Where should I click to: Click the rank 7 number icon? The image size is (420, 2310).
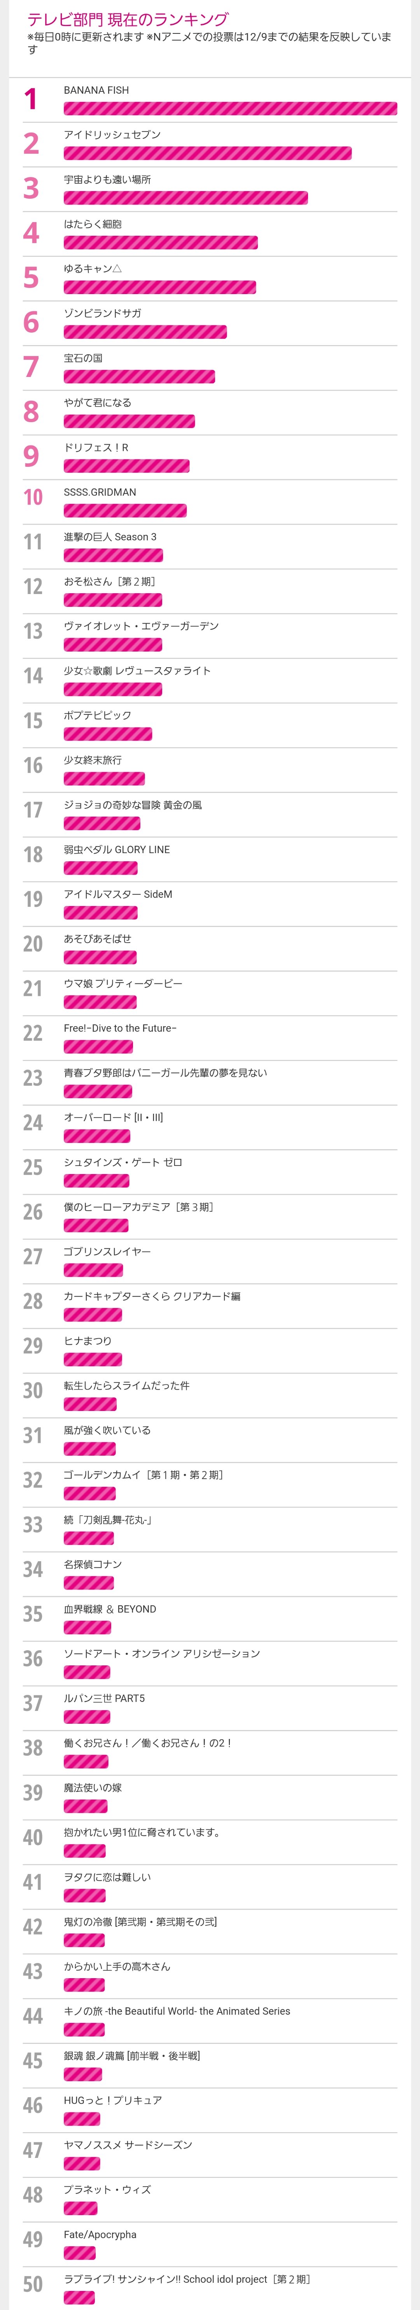31,367
